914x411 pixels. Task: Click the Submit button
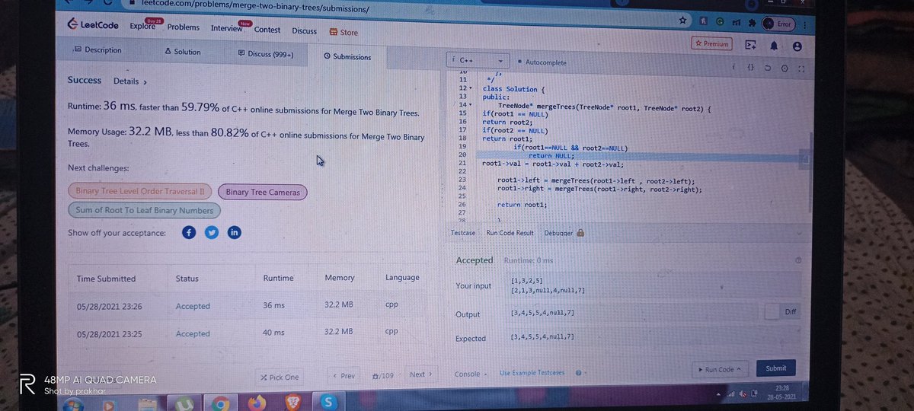(x=776, y=368)
